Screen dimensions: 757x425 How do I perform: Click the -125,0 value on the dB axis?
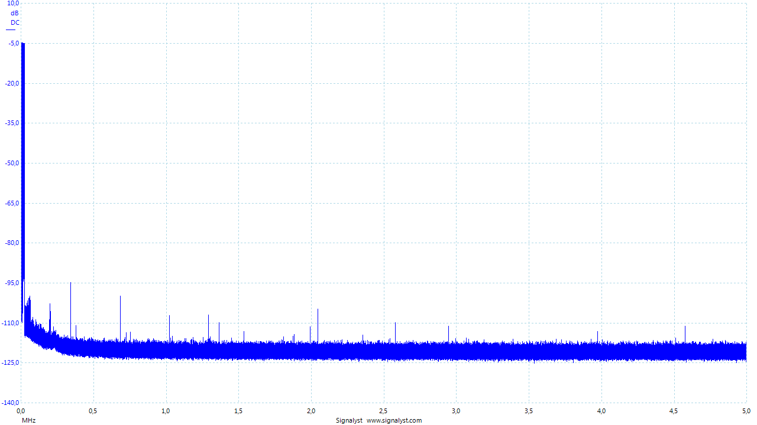point(11,362)
